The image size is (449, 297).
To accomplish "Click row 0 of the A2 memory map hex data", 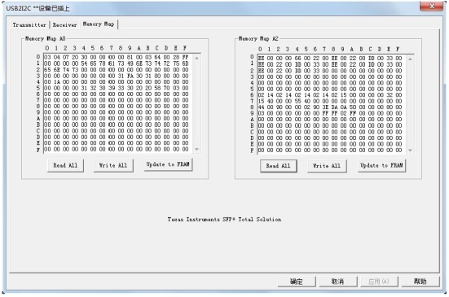I will click(x=330, y=58).
